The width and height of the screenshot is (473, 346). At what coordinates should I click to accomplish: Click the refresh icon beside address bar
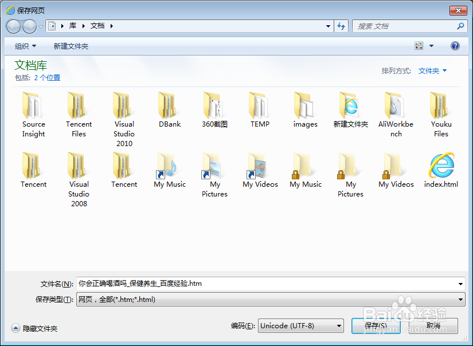pyautogui.click(x=341, y=26)
